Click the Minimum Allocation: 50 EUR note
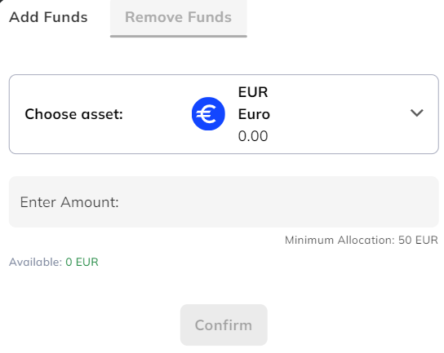444x353 pixels. point(362,240)
